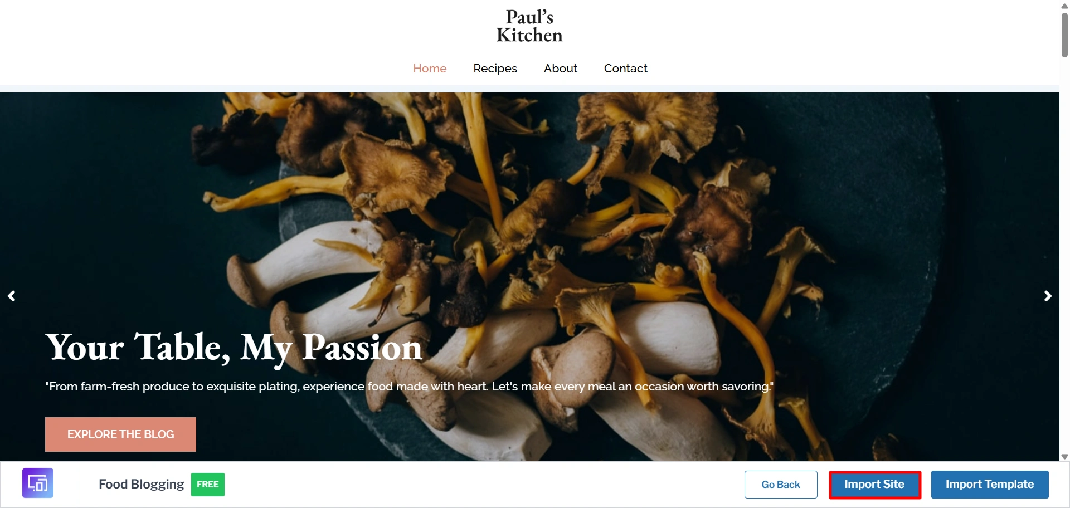The width and height of the screenshot is (1070, 508).
Task: Click the scrollbar down arrow
Action: [x=1064, y=456]
